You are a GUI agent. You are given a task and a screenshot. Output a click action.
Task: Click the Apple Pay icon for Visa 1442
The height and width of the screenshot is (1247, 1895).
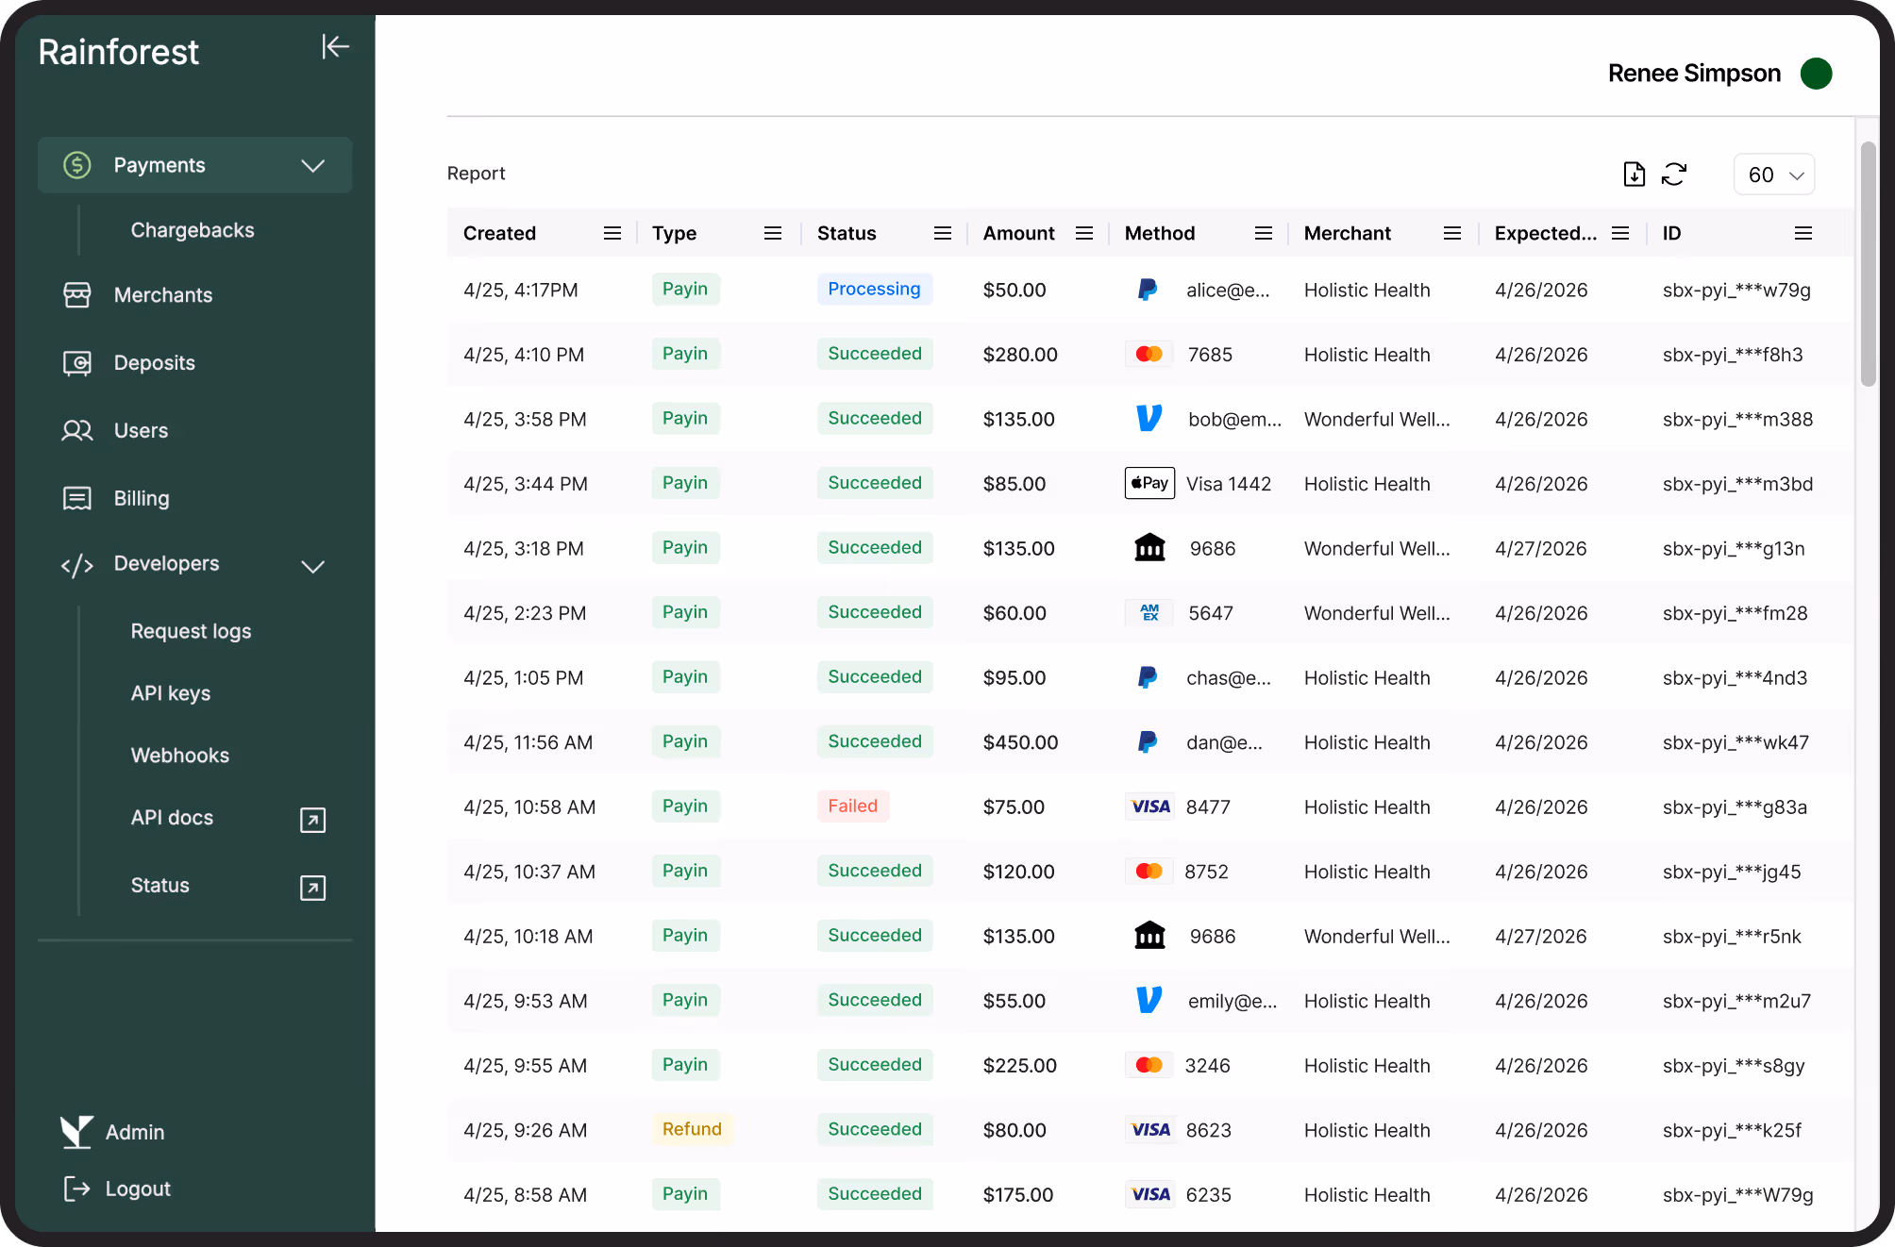(x=1149, y=483)
